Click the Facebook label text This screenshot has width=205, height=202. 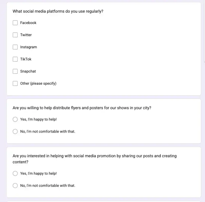(28, 23)
